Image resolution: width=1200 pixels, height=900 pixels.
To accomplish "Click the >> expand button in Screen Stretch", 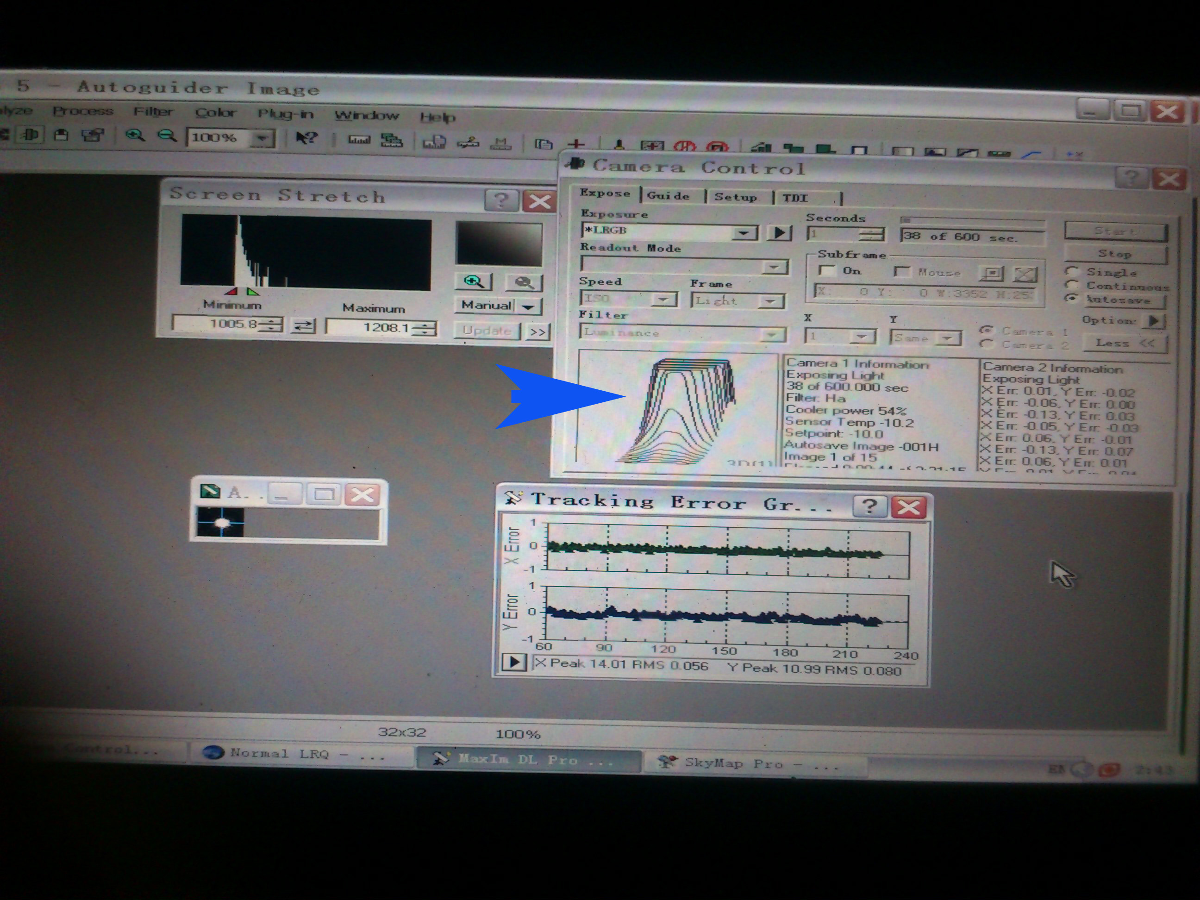I will (x=537, y=331).
